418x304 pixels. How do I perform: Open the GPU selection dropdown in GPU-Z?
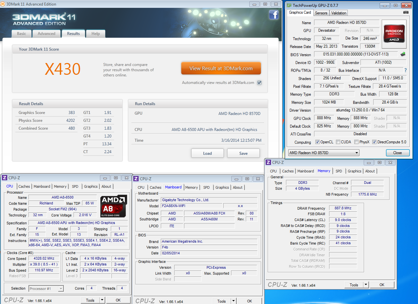pos(324,153)
